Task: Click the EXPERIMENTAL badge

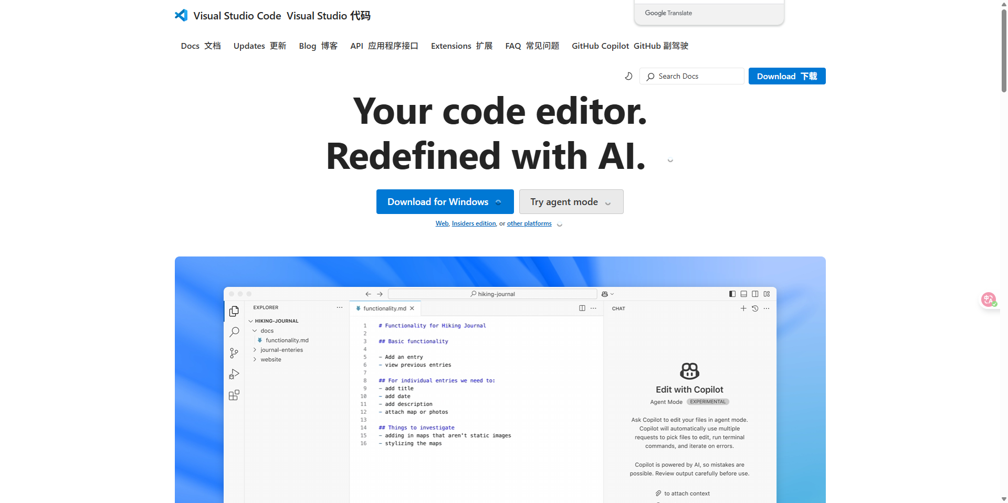Action: 708,402
